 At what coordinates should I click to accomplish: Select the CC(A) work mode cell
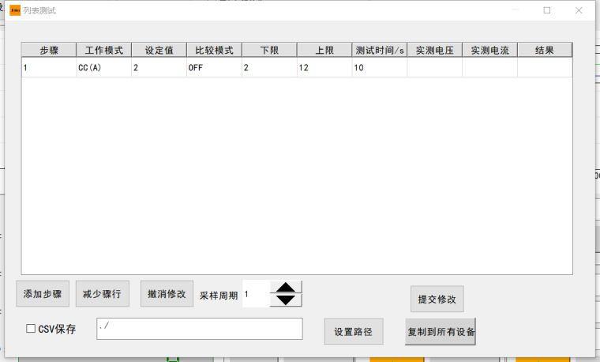tap(103, 68)
